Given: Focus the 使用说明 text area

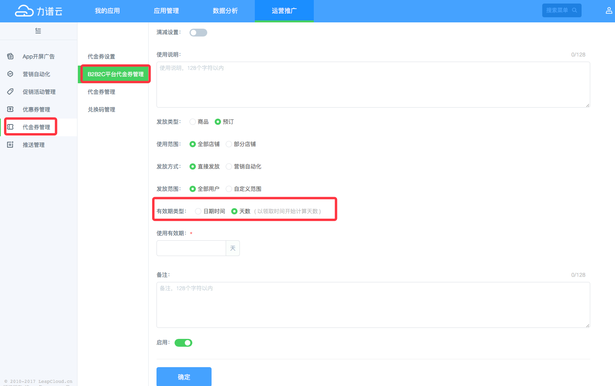Looking at the screenshot, I should [373, 84].
